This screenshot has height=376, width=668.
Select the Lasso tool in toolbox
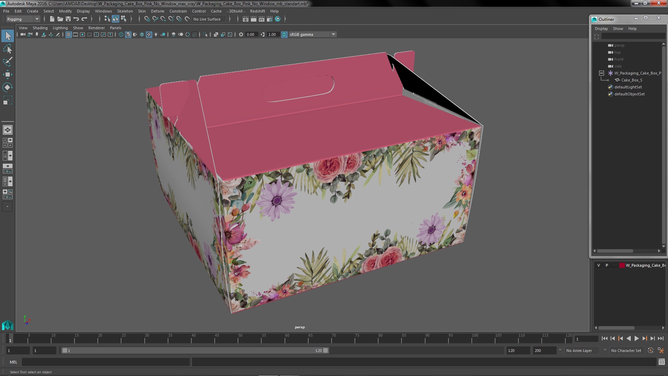coord(7,49)
